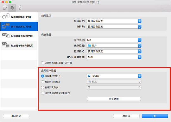The height and width of the screenshot is (122, 171).
Task: Select the 发送到文件夹 radio button
Action: (x=42, y=88)
